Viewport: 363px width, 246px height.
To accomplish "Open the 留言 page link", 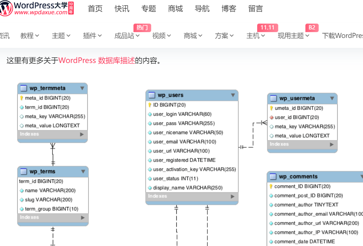I will coord(256,9).
